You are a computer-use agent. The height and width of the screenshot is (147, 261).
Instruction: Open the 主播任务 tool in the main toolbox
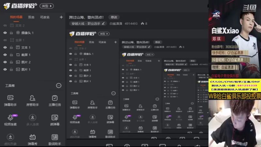tap(54, 101)
